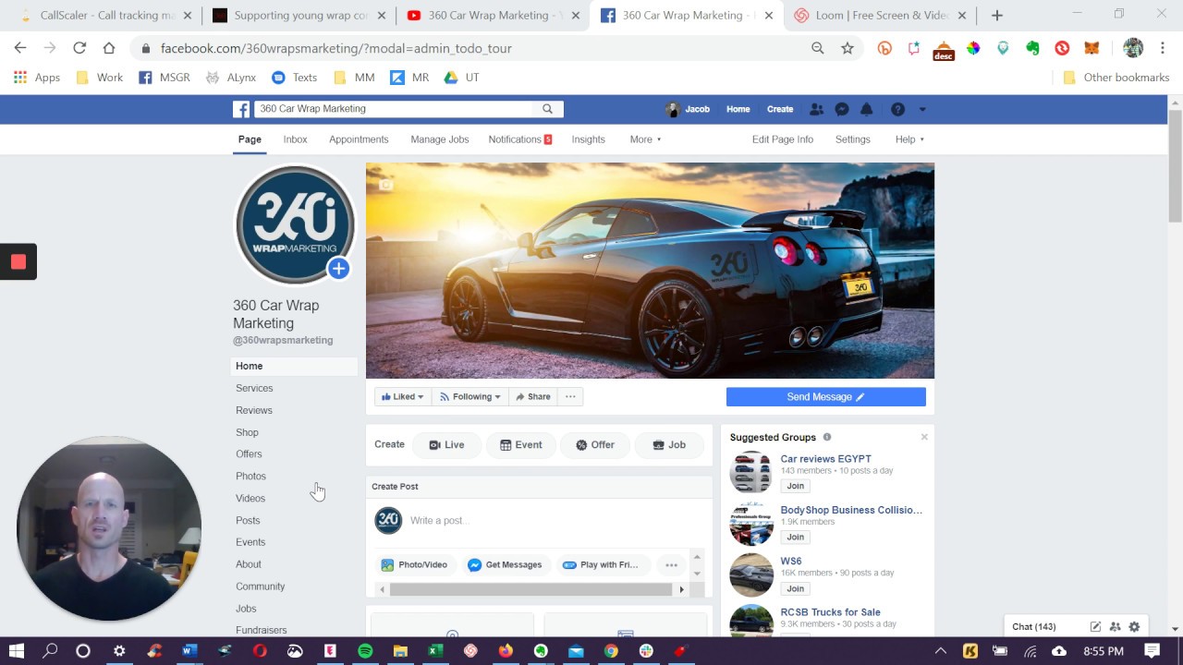Choose Get Messages post option
The image size is (1183, 665).
point(505,565)
